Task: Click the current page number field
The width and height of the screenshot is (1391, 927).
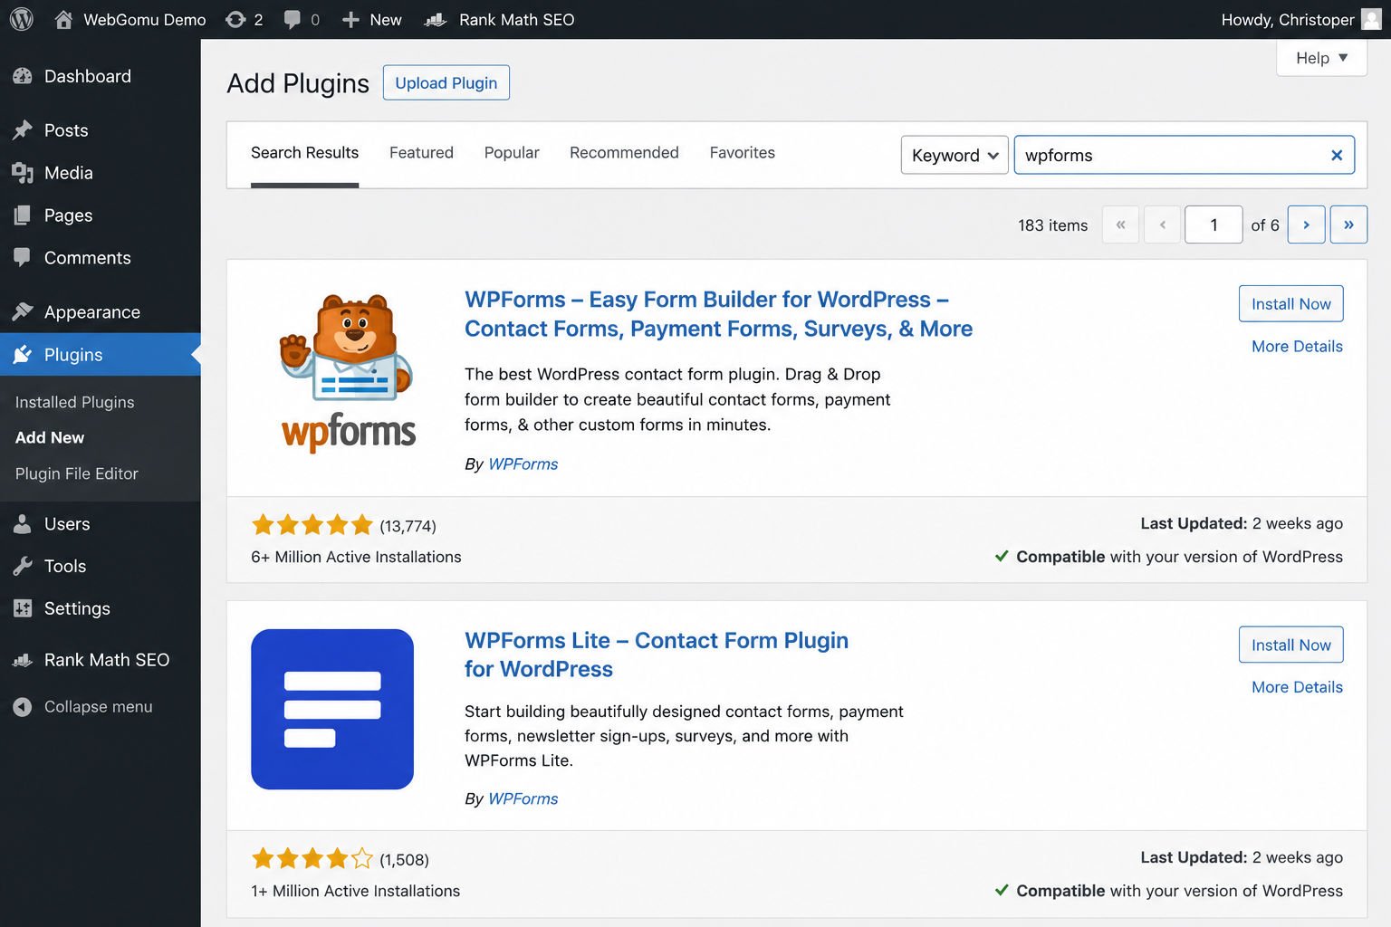Action: [1214, 225]
